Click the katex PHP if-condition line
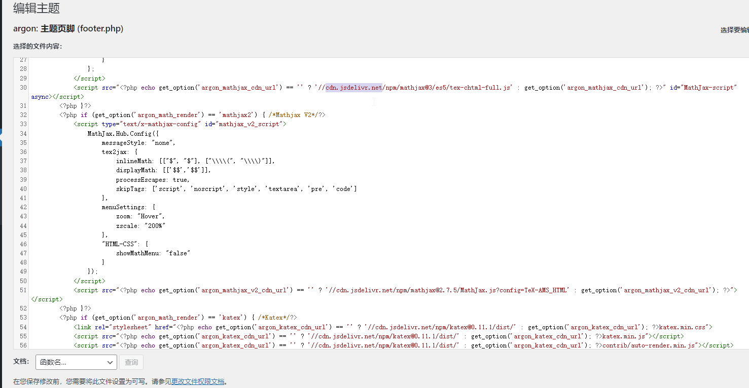Image resolution: width=749 pixels, height=388 pixels. click(x=178, y=318)
